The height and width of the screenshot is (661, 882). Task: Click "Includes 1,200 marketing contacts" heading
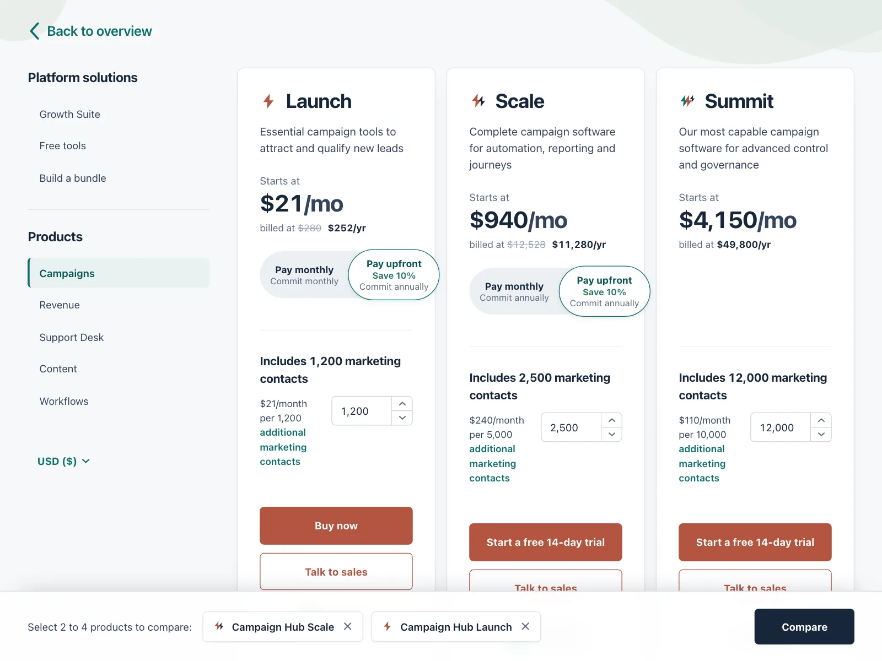tap(330, 370)
